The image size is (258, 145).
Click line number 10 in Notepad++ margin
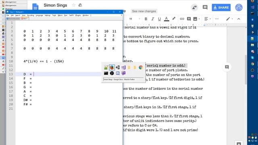[11, 61]
